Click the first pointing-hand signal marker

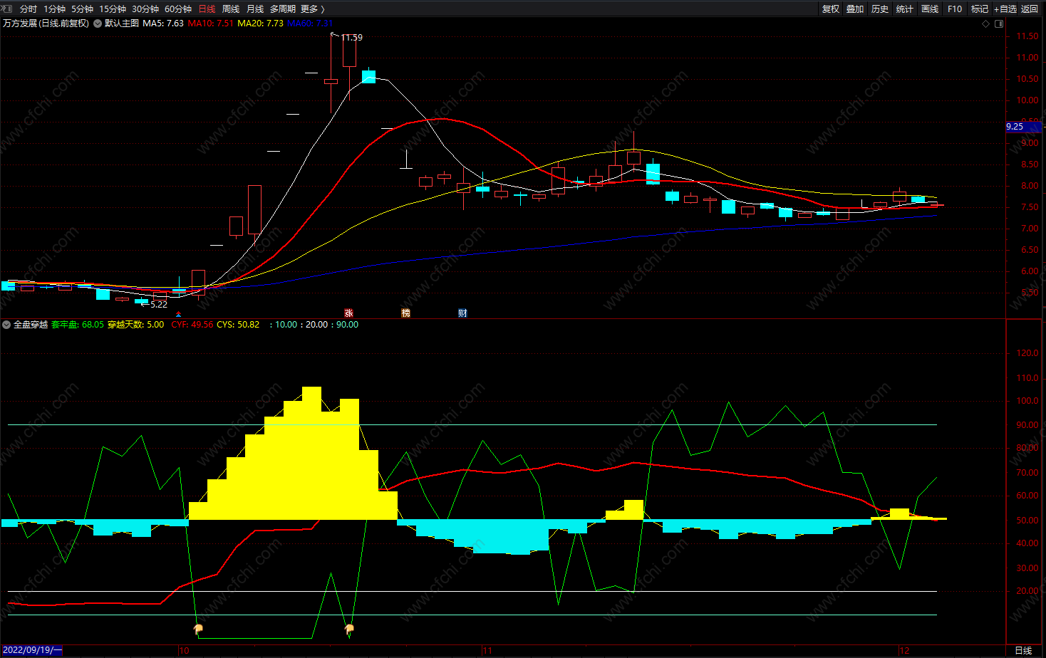click(x=198, y=629)
